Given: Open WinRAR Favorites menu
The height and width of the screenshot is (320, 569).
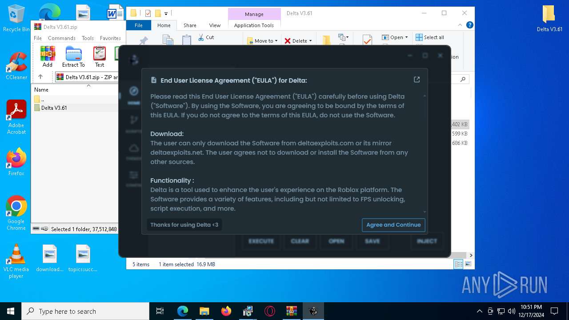Looking at the screenshot, I should pyautogui.click(x=110, y=38).
